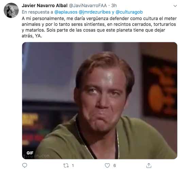Click the like count number 6

[x=115, y=166]
